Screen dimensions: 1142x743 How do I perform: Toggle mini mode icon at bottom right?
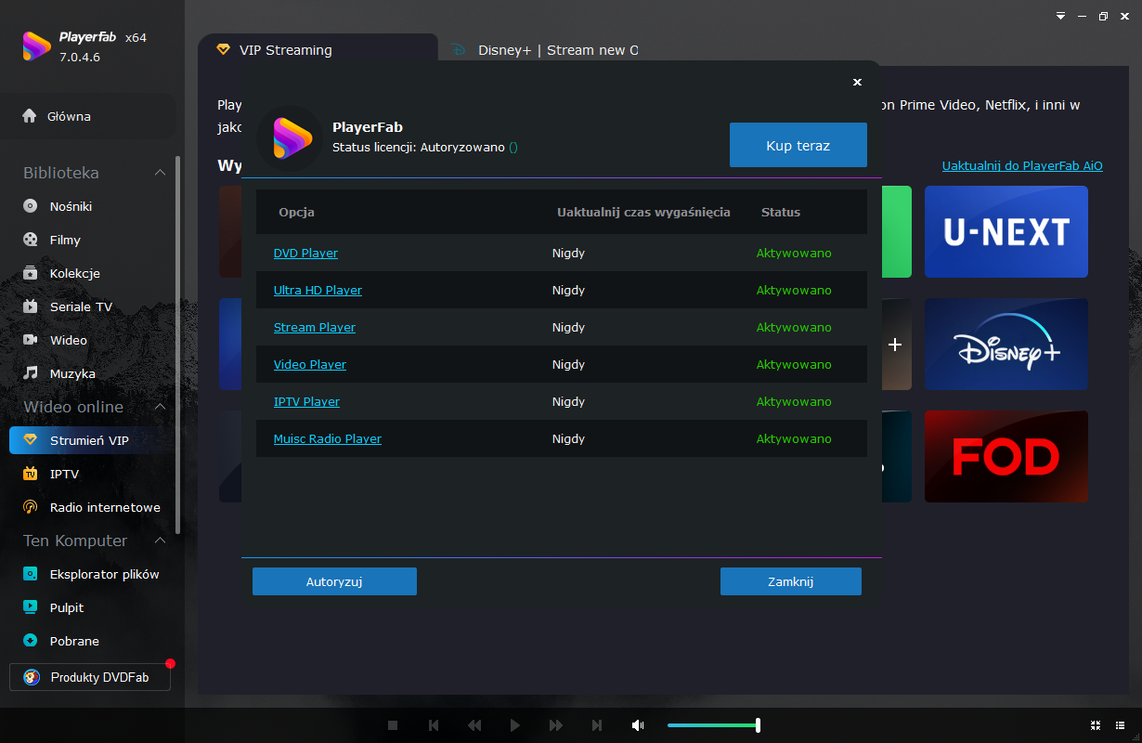coord(1096,725)
